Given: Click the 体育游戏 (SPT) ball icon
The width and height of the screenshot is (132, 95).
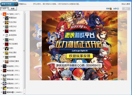Looking at the screenshot, I should (4, 84).
